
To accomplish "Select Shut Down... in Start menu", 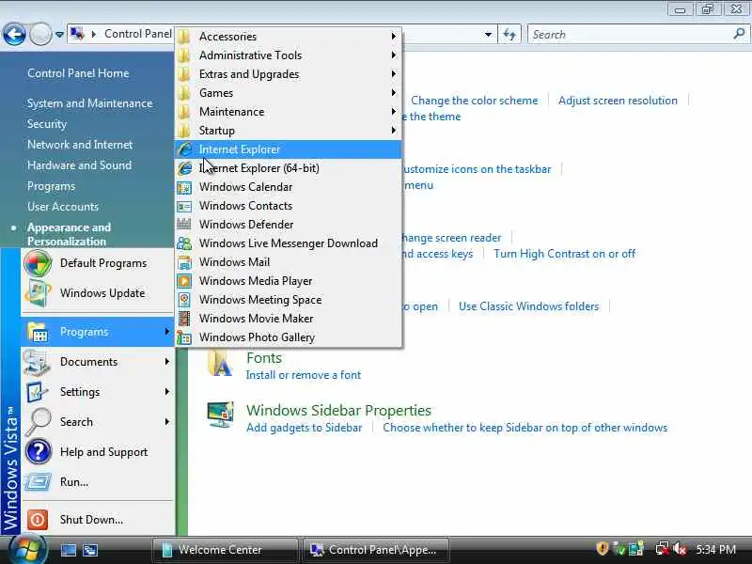I will point(98,520).
